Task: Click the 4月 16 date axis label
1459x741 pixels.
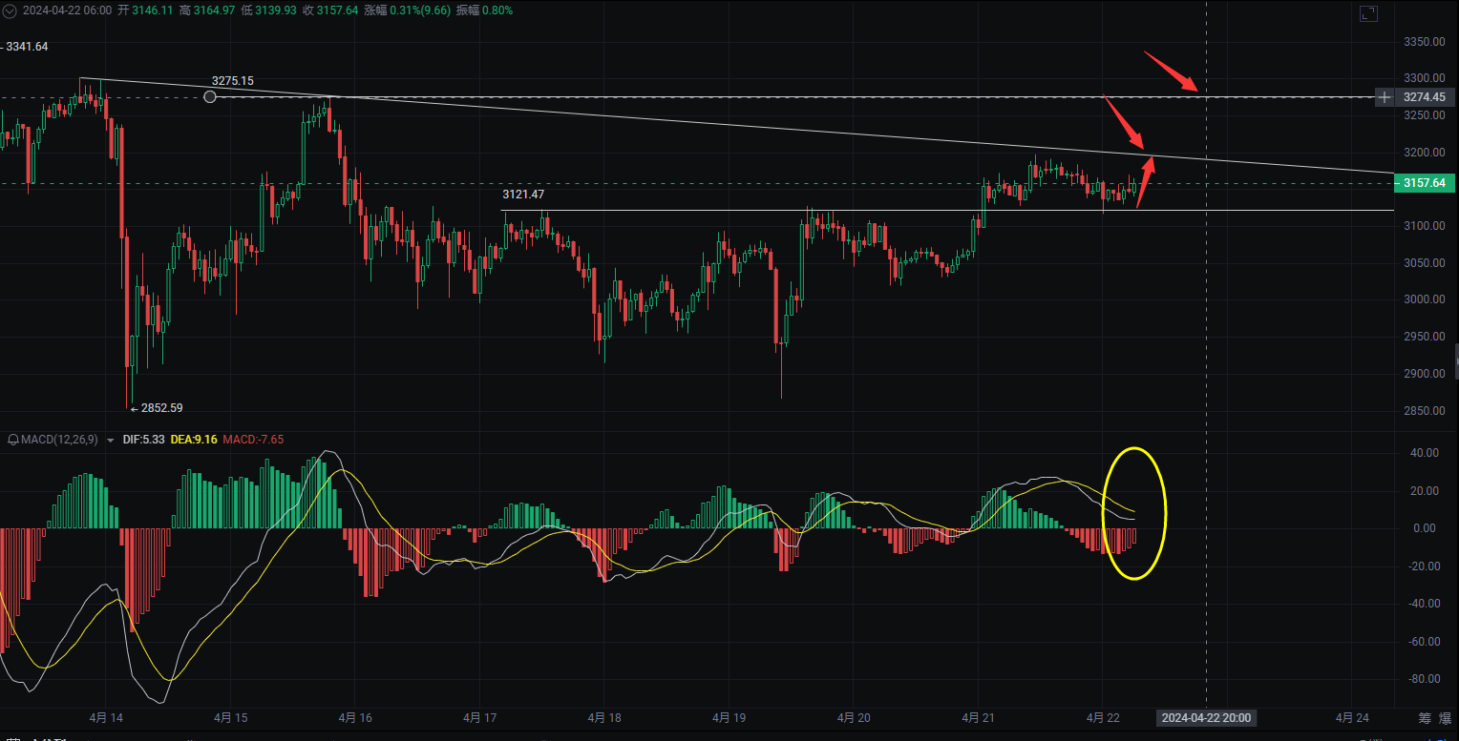Action: (353, 718)
